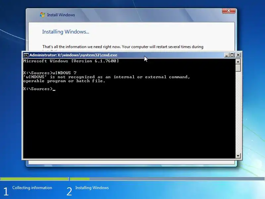This screenshot has width=265, height=199.
Task: Click the cmd vertical scrollbar thumb
Action: [x=238, y=68]
